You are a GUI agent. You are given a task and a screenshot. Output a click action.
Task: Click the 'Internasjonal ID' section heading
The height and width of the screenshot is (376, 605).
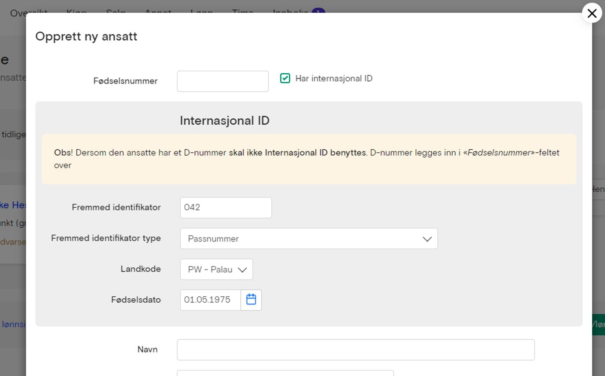(x=225, y=121)
